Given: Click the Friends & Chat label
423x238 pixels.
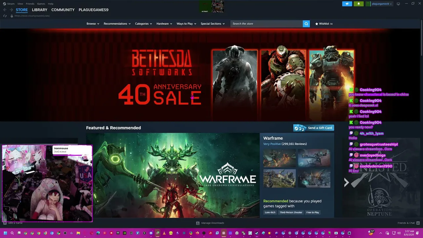Looking at the screenshot, I should [x=406, y=223].
